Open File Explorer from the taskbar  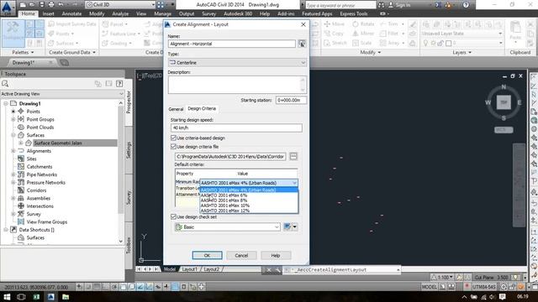(66, 296)
